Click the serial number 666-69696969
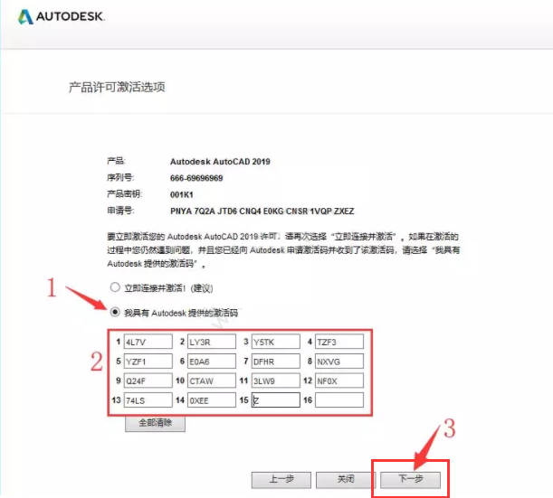553x498 pixels. [x=196, y=178]
